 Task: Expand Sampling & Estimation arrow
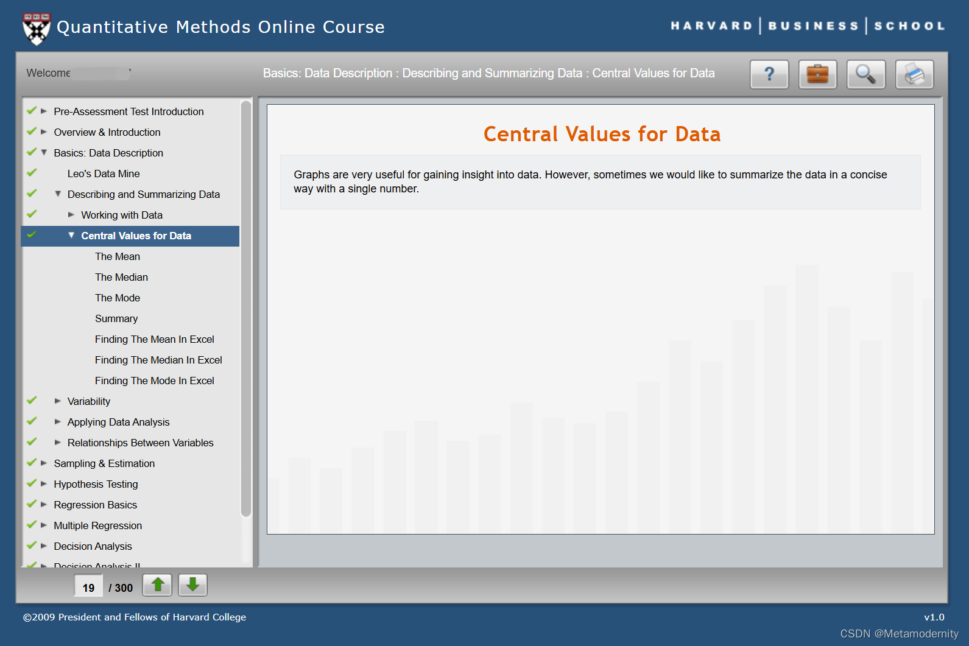tap(44, 463)
